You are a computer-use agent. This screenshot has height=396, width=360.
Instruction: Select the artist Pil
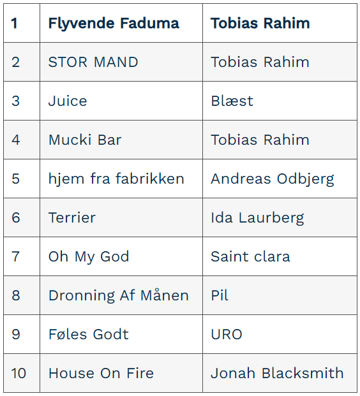220,295
